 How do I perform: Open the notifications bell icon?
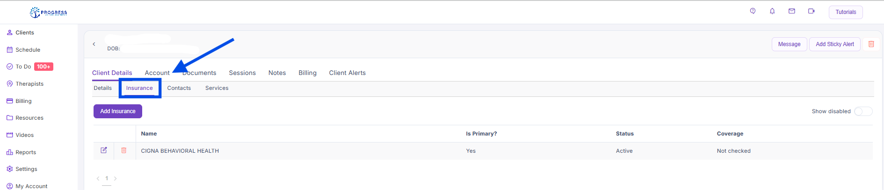click(x=772, y=11)
